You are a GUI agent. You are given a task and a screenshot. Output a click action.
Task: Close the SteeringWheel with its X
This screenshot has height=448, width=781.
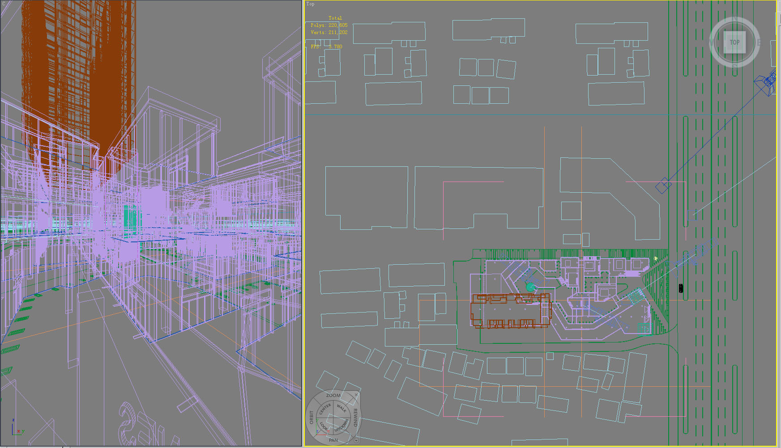tap(356, 395)
